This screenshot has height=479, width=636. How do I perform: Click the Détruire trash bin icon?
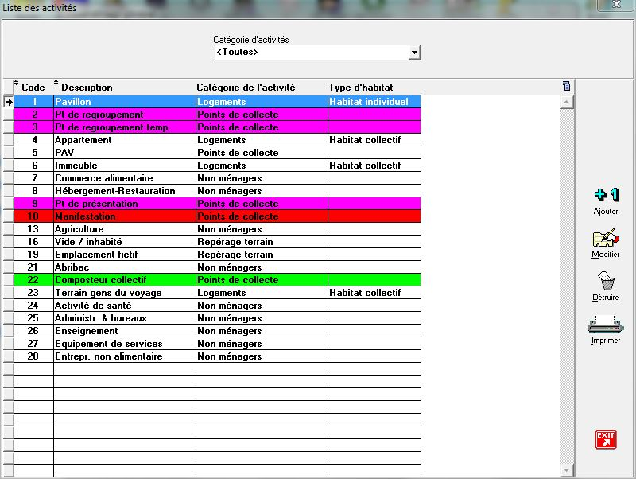[606, 281]
